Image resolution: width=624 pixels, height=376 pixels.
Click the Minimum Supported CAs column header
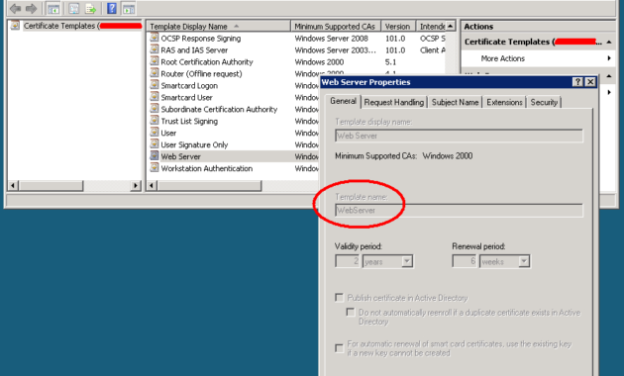tap(336, 27)
